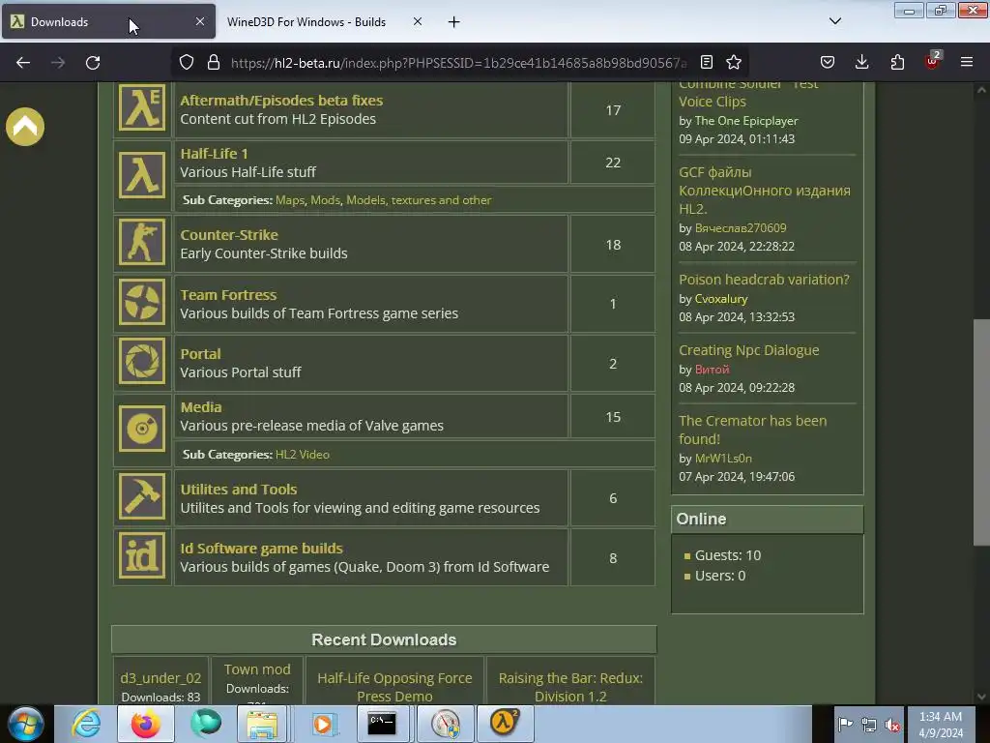This screenshot has width=990, height=743.
Task: Open the Portal category link
Action: (201, 354)
